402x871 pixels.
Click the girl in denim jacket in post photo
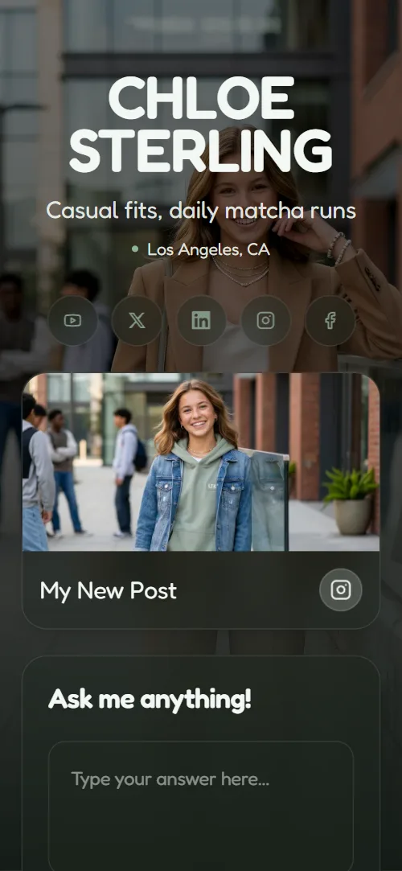coord(195,466)
